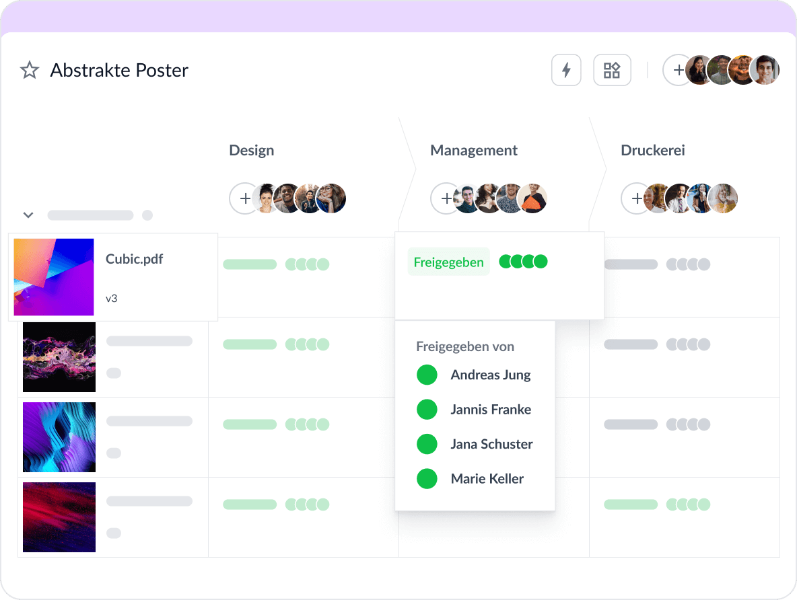Select the Druckerei stage header
This screenshot has width=797, height=600.
(x=644, y=150)
